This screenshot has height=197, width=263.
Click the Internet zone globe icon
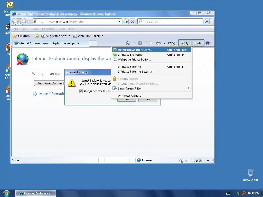[139, 160]
